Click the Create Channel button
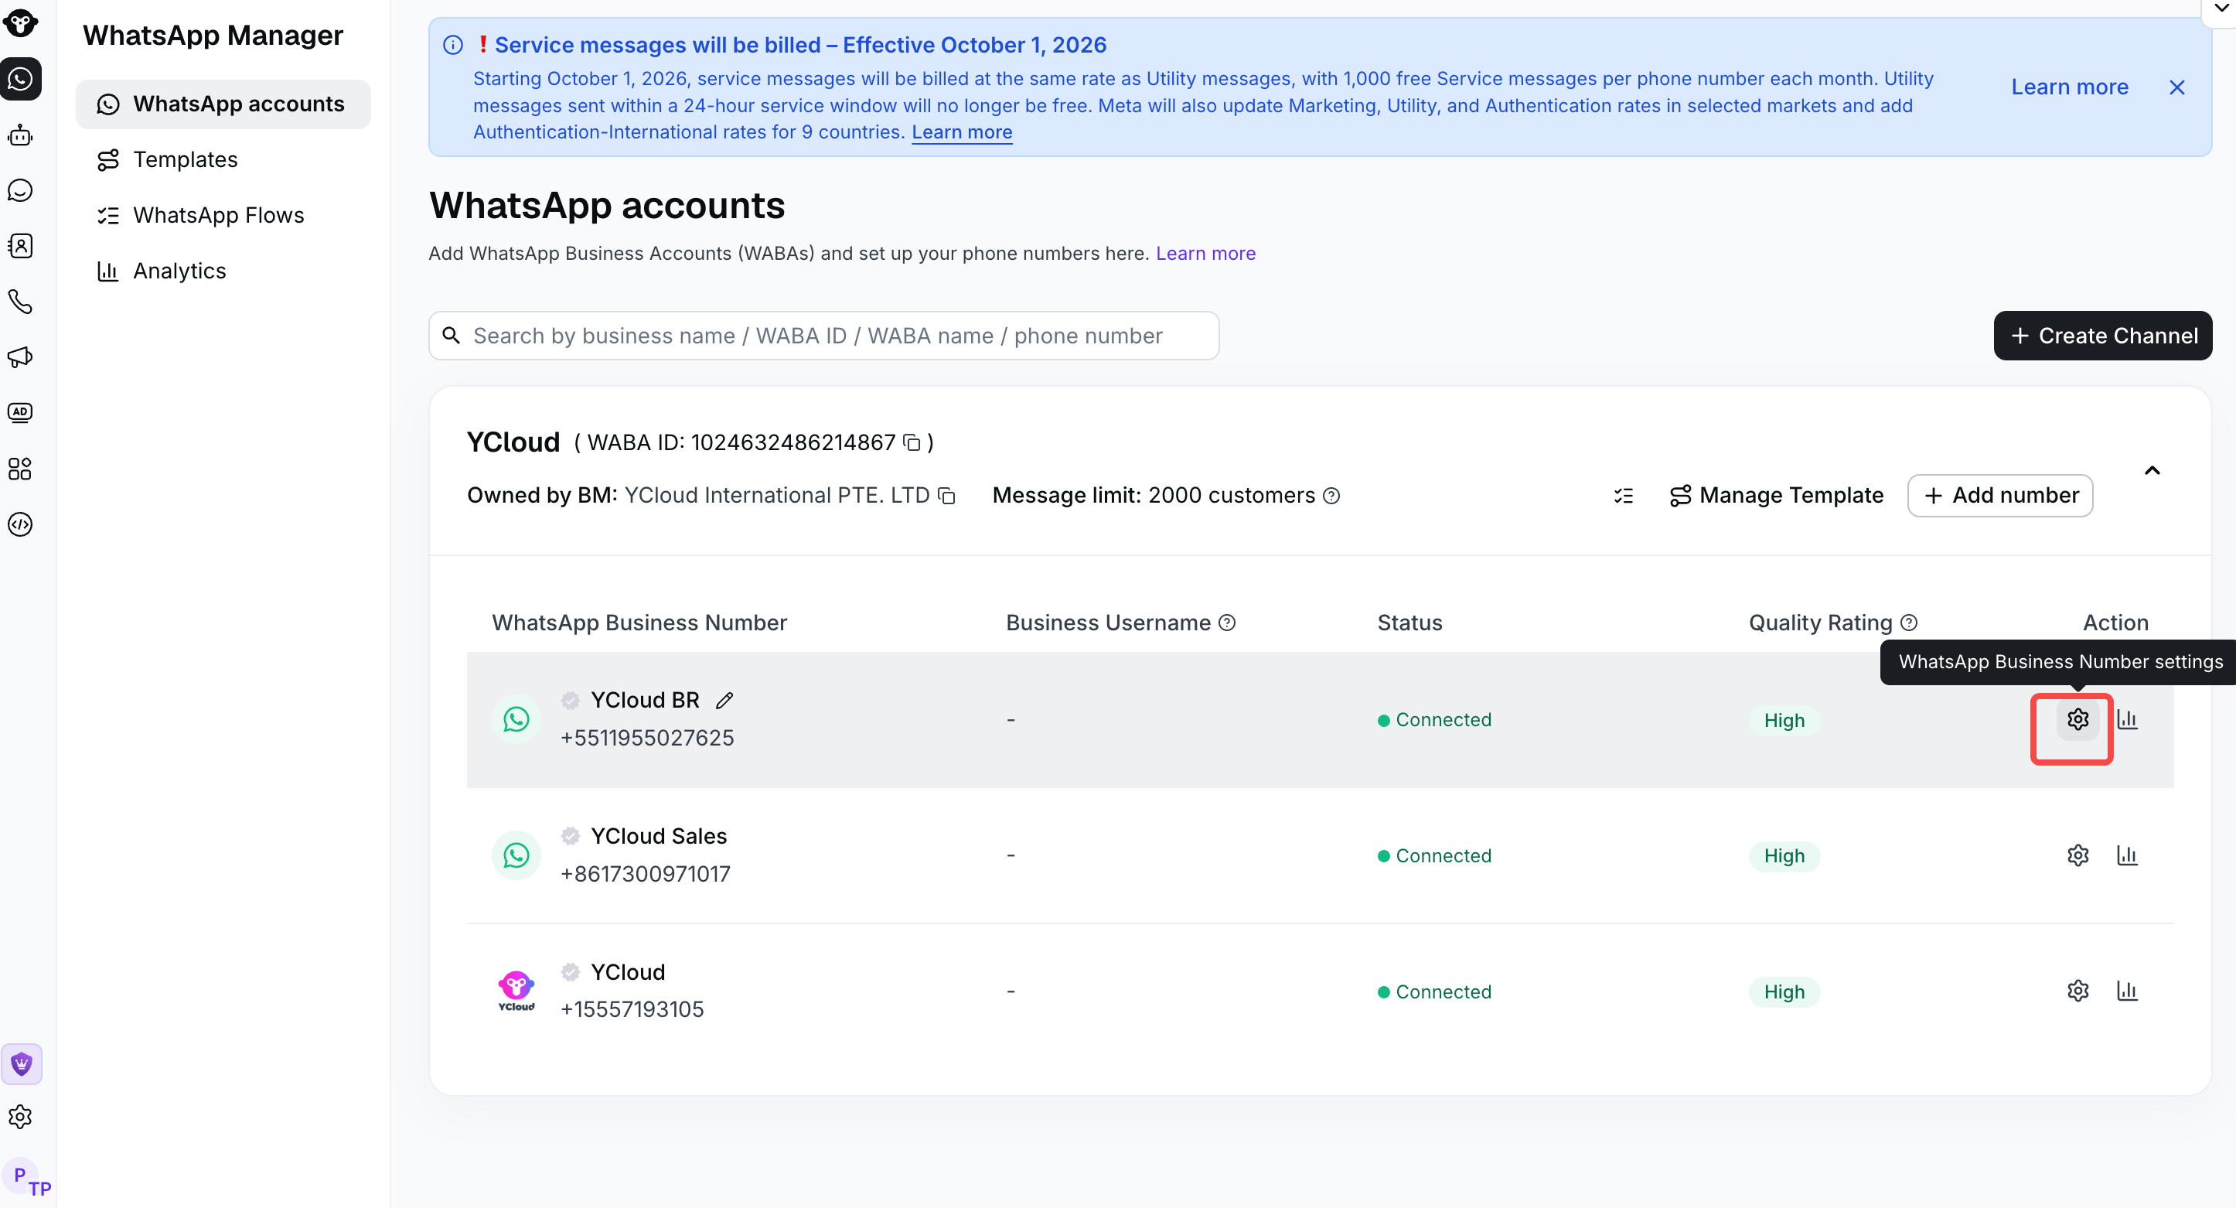The height and width of the screenshot is (1208, 2236). click(x=2102, y=336)
